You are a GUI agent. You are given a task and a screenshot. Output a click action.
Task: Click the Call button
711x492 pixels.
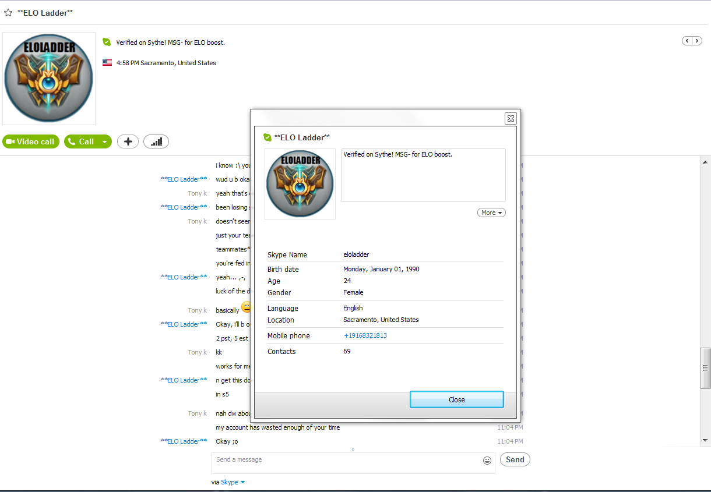(x=81, y=141)
